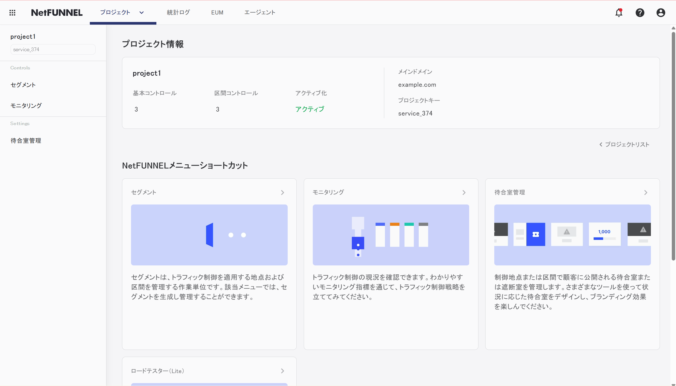Click the セグメント card arrow icon
Screen dimensions: 676x386
coord(282,192)
